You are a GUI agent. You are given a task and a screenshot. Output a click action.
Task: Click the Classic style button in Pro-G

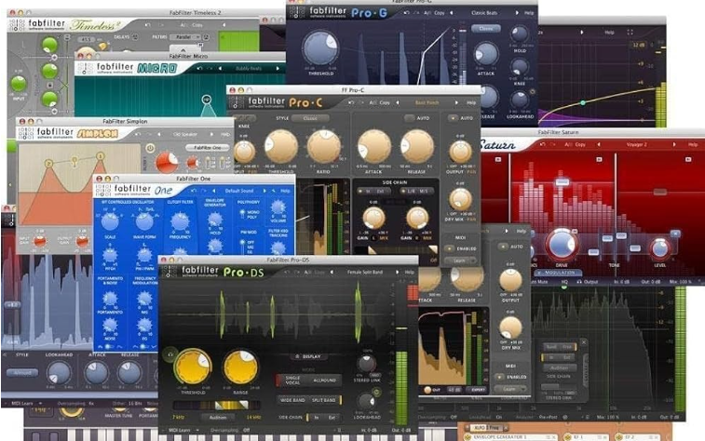(485, 28)
